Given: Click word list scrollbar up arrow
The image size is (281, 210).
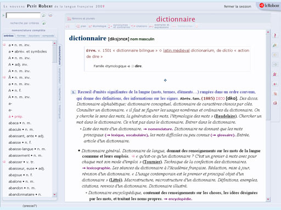Looking at the screenshot, I should (x=54, y=43).
